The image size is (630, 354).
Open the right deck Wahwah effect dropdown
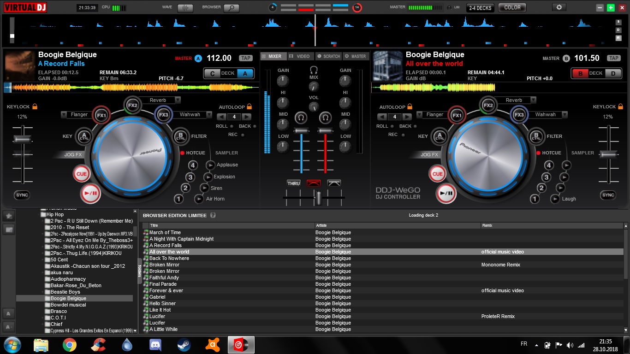point(565,114)
